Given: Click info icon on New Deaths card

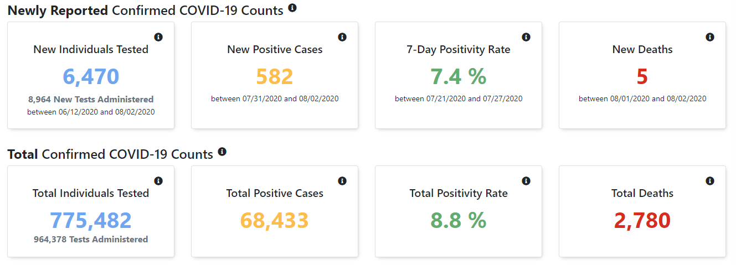Looking at the screenshot, I should [x=710, y=37].
